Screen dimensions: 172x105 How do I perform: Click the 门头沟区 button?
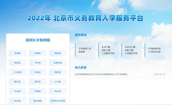[x=17, y=72]
